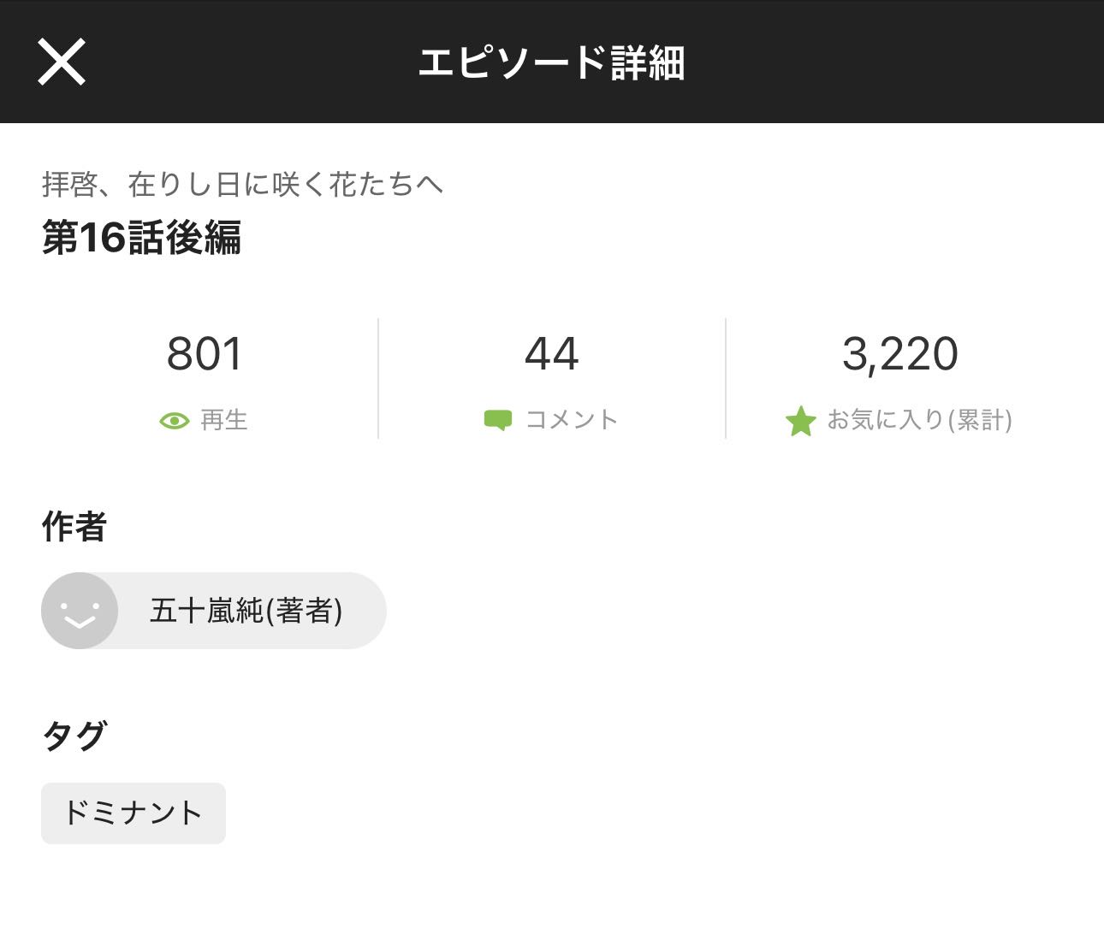Click the 801 play count number
The width and height of the screenshot is (1104, 940).
205,354
